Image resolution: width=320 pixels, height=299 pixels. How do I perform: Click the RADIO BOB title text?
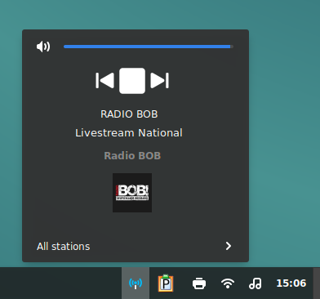pyautogui.click(x=129, y=114)
